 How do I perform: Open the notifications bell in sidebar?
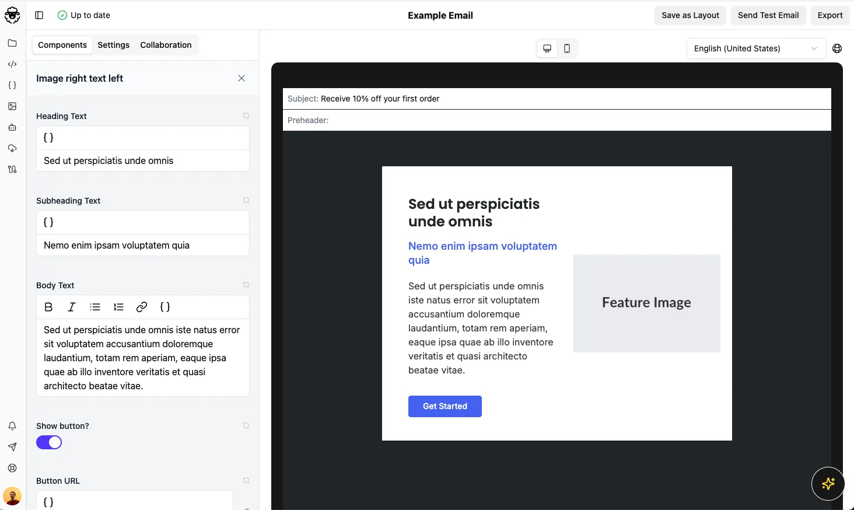(12, 426)
